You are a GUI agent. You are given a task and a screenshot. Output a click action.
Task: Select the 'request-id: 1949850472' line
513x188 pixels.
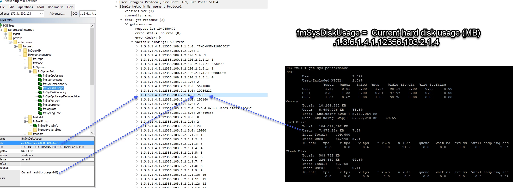[155, 29]
